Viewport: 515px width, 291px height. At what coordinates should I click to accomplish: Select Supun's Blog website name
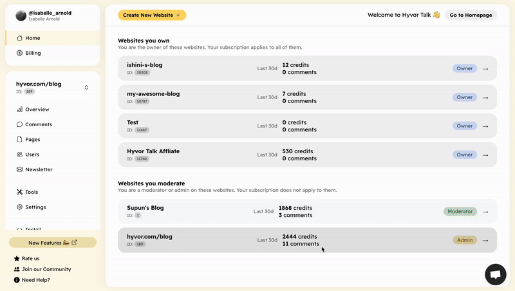coord(145,208)
